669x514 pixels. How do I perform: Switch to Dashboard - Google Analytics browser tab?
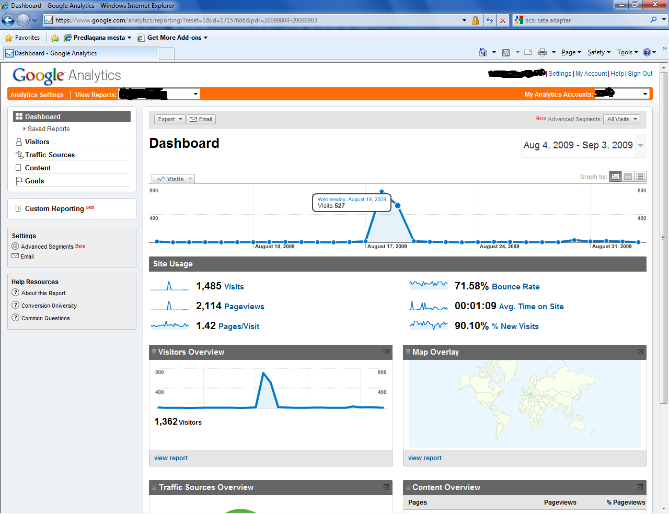[81, 53]
